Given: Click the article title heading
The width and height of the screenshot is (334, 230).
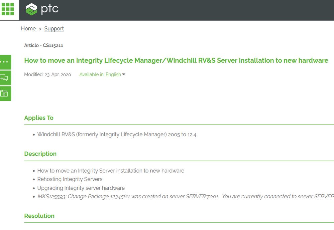Looking at the screenshot, I should 176,60.
